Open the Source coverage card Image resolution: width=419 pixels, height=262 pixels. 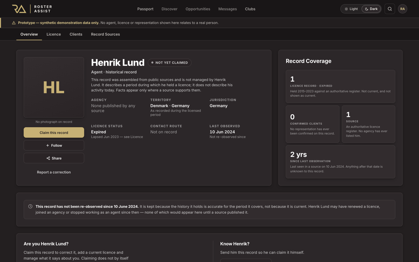click(368, 124)
